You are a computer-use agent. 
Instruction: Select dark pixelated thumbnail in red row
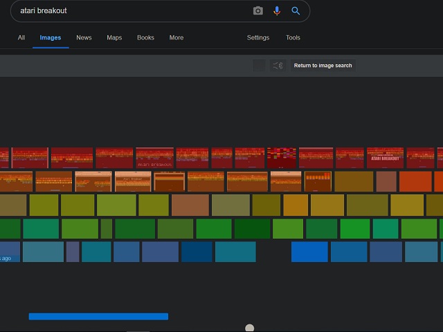coord(282,158)
